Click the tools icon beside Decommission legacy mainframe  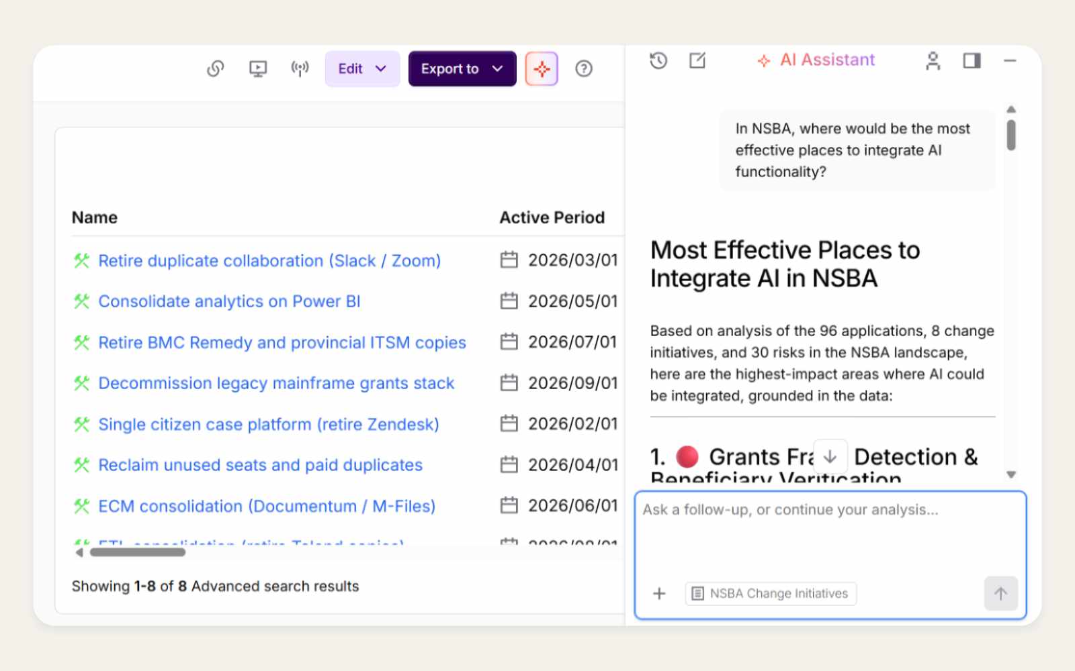coord(81,383)
